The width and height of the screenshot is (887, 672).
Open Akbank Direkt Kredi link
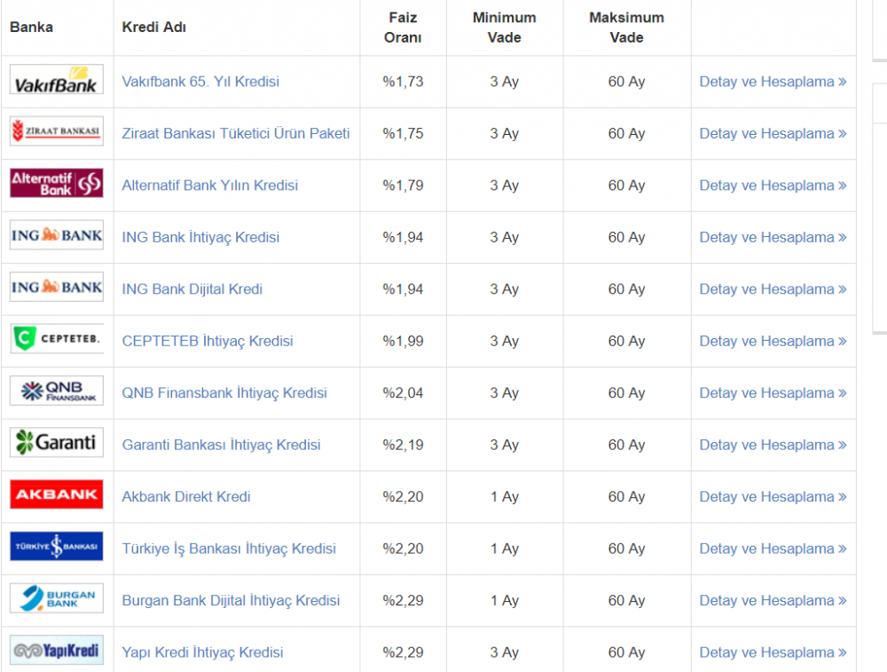186,497
